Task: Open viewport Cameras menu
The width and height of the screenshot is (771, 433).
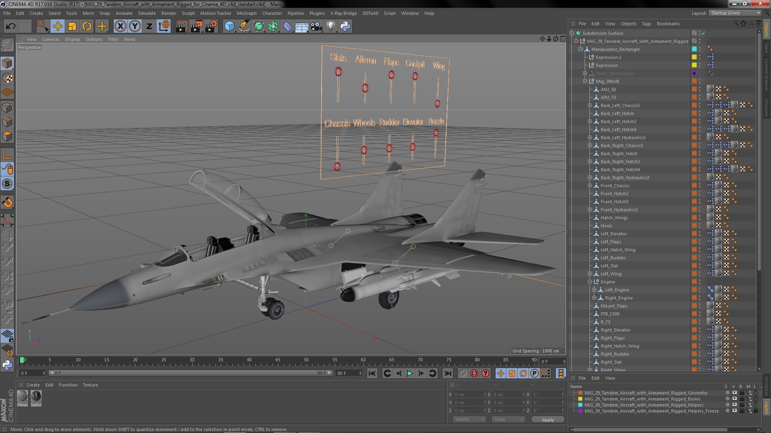Action: pos(51,39)
